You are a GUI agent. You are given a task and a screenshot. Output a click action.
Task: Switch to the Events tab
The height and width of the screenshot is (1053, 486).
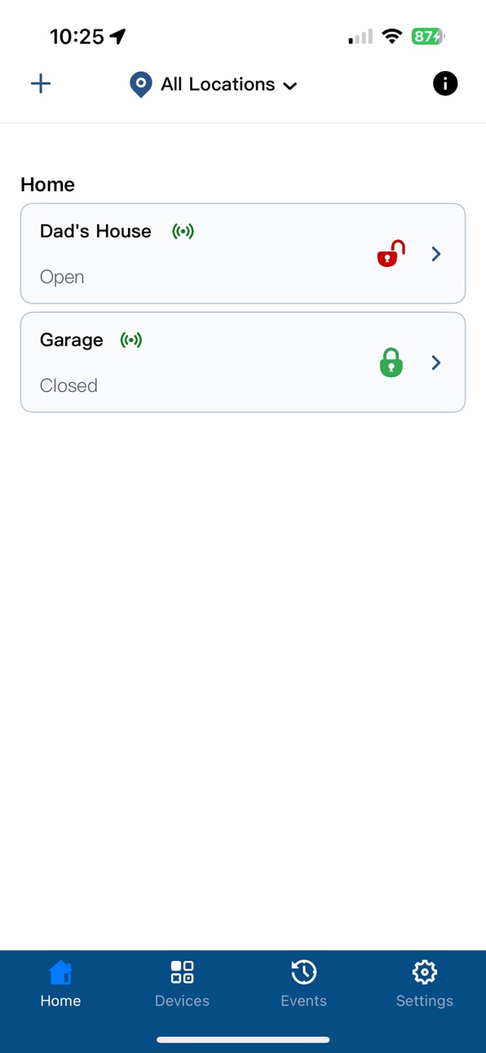click(303, 984)
